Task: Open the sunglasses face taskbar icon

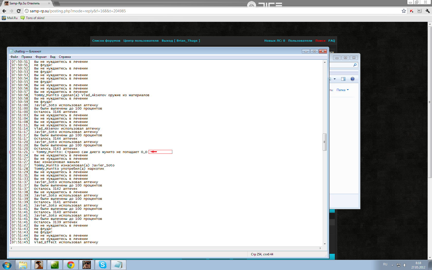Action: tap(87, 265)
